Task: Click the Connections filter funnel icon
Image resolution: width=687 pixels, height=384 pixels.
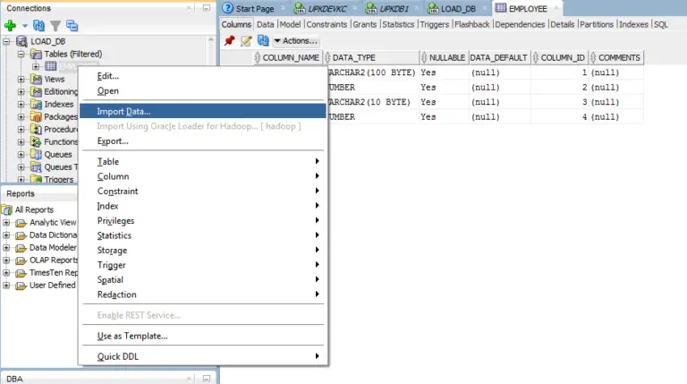Action: coord(55,26)
